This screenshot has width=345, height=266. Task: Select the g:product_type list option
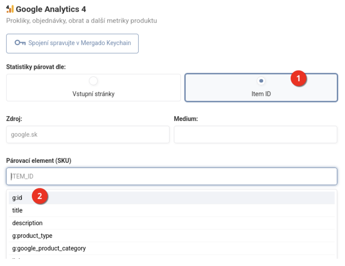(x=32, y=236)
